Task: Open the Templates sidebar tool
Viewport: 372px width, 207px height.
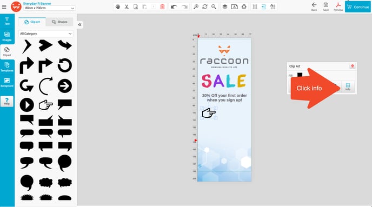Action: 7,67
